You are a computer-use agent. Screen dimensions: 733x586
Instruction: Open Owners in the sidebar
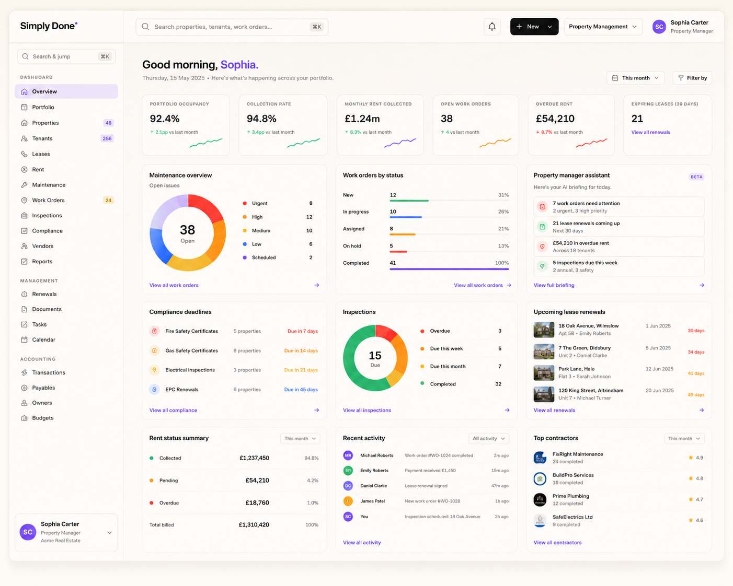pos(66,403)
